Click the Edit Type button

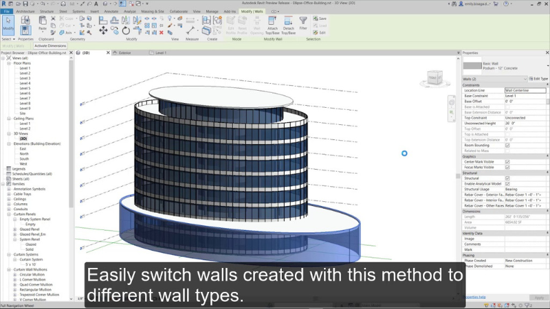tap(539, 79)
